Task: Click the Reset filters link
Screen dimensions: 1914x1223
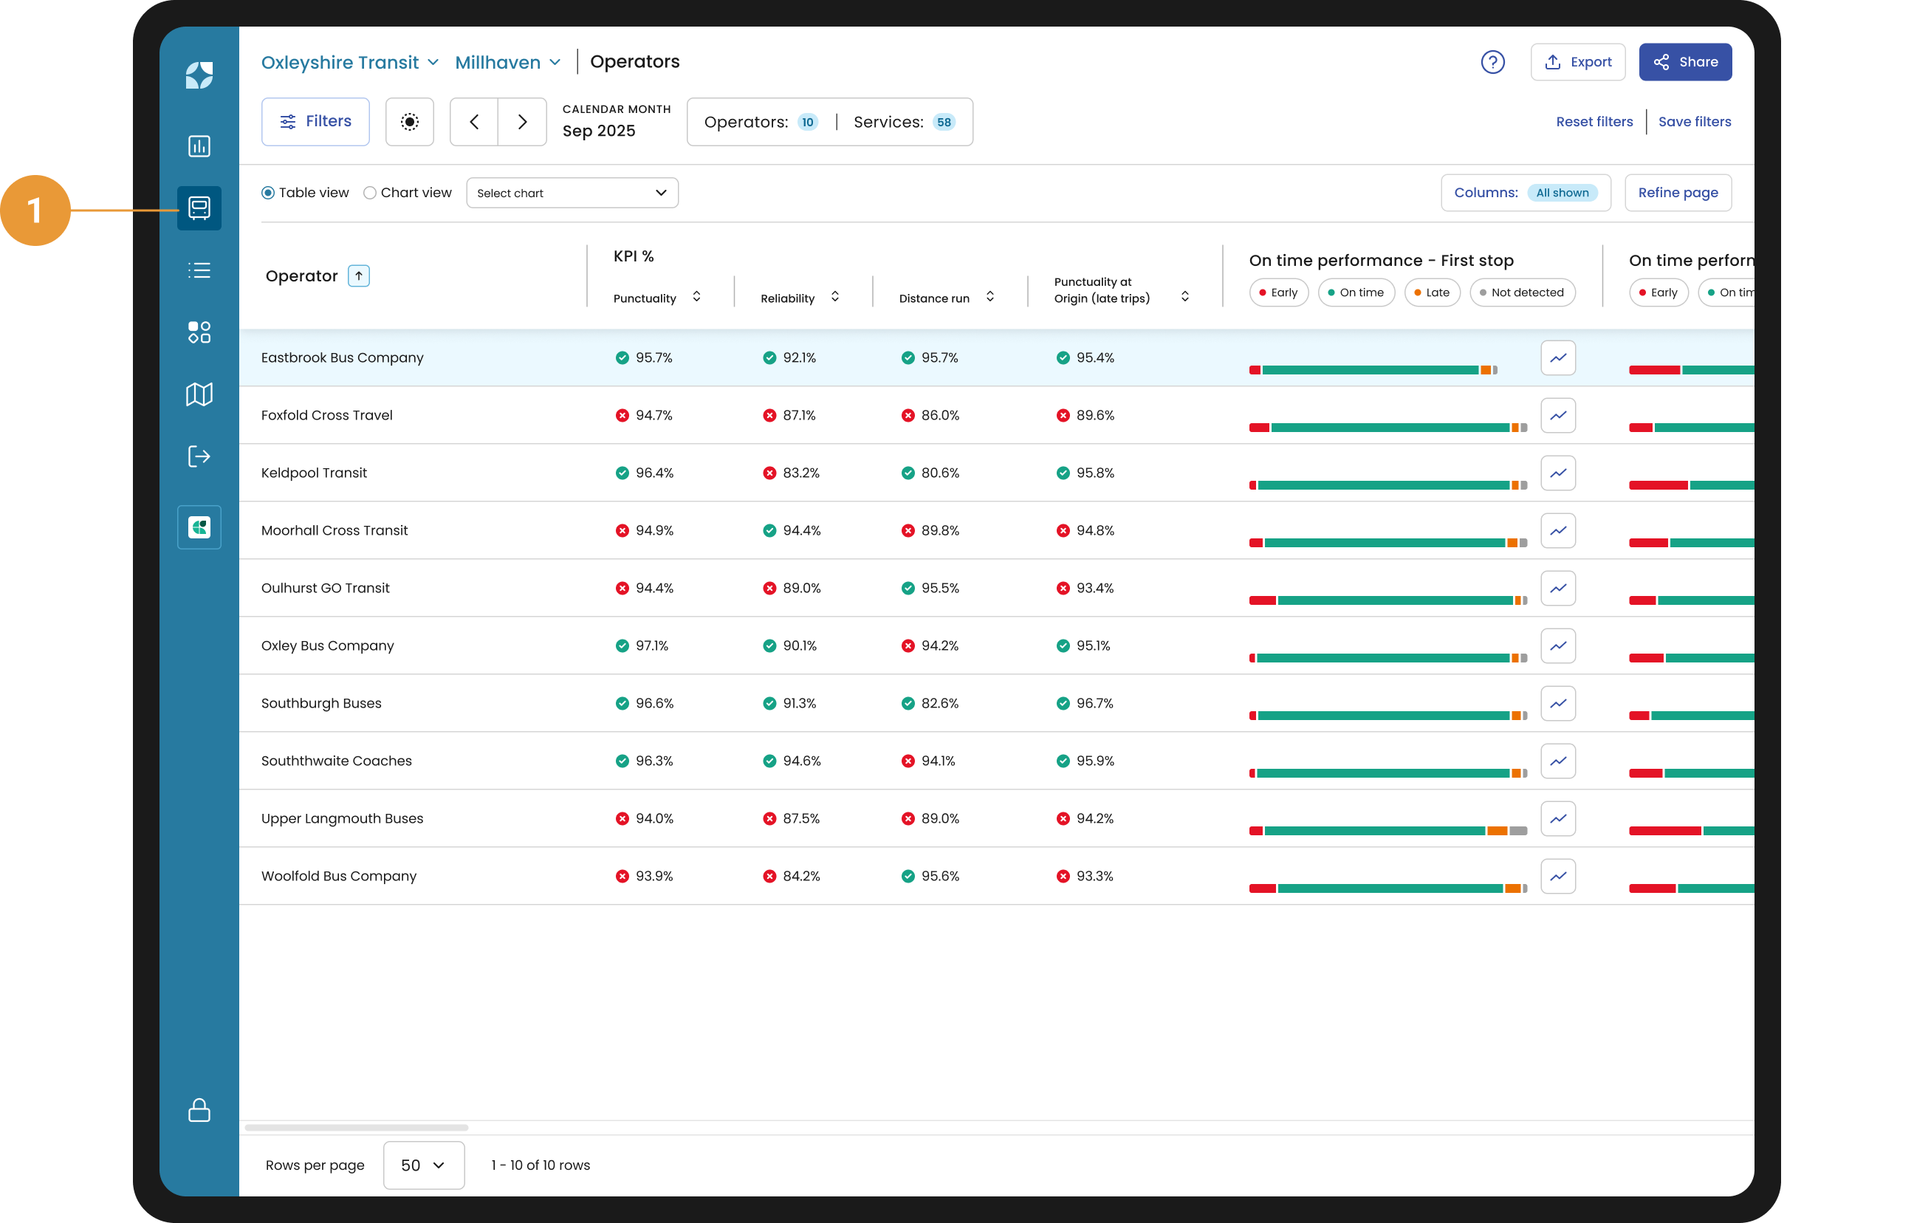Action: 1594,122
